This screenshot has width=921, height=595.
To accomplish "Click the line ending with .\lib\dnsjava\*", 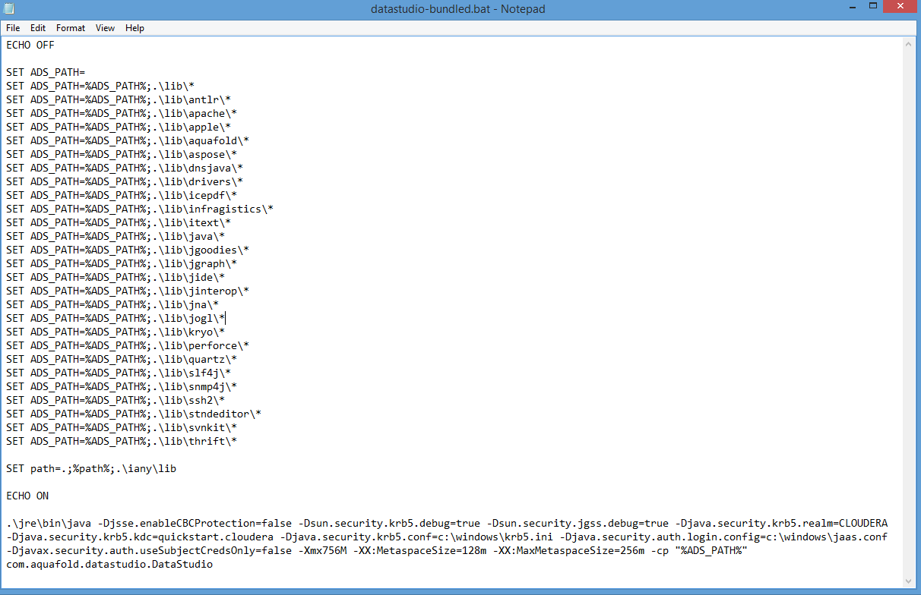I will click(x=125, y=168).
